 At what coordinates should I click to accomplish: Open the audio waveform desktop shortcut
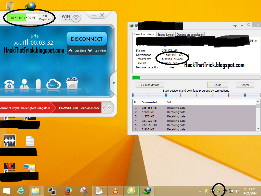pos(10,141)
